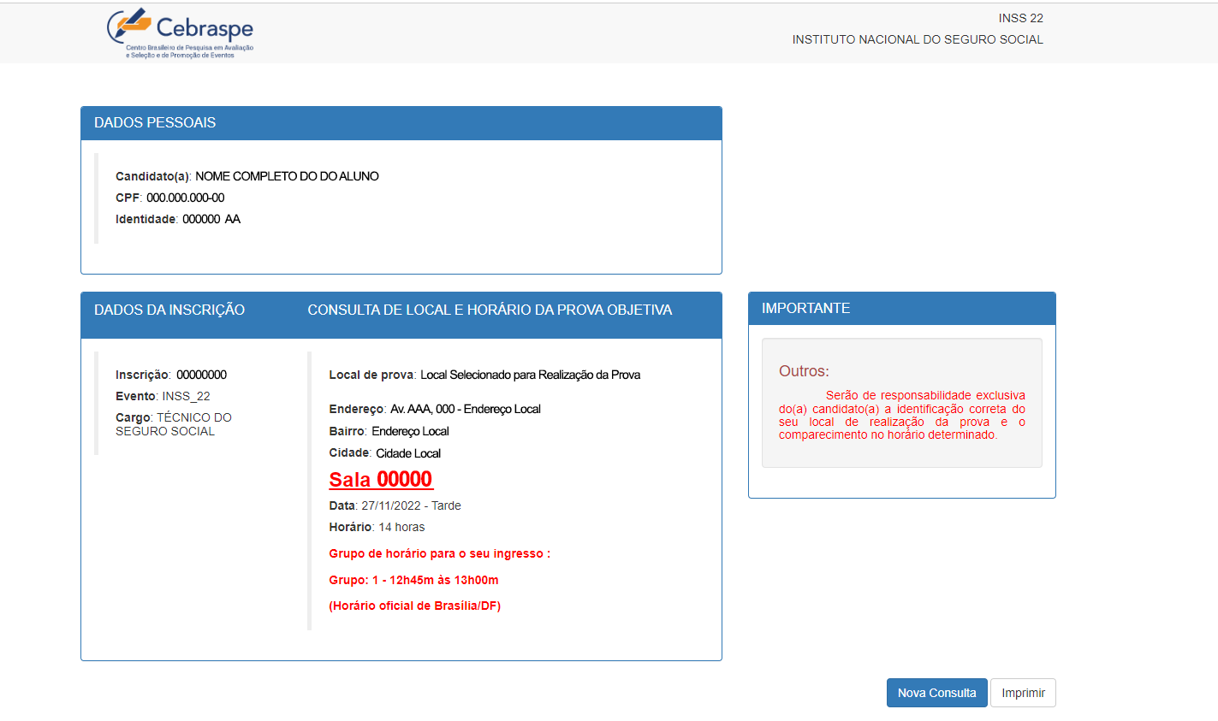Select the CONSULTA DE LOCAL header
This screenshot has height=721, width=1218.
coord(490,309)
